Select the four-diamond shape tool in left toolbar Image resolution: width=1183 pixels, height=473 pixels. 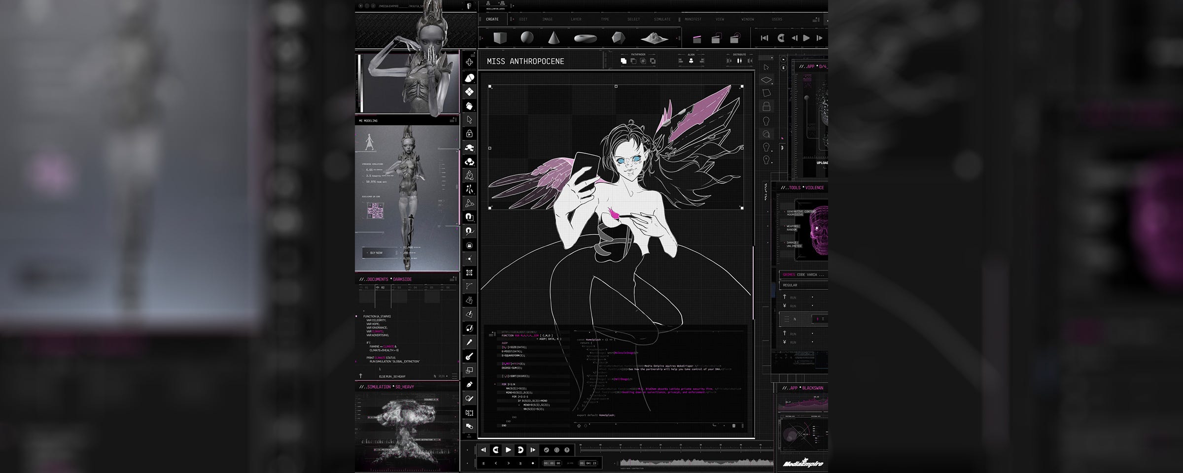point(469,92)
